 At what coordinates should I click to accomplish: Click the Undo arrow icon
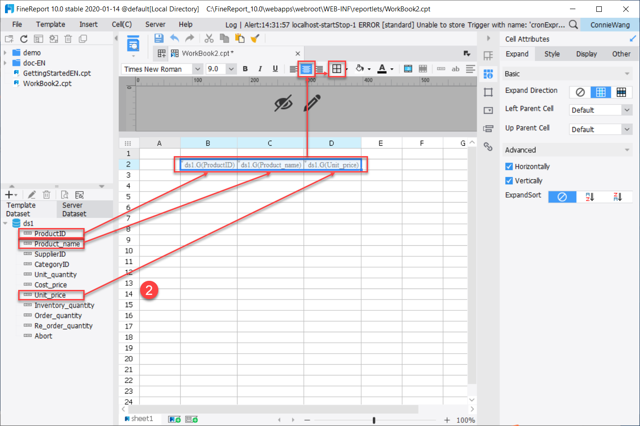pyautogui.click(x=175, y=38)
